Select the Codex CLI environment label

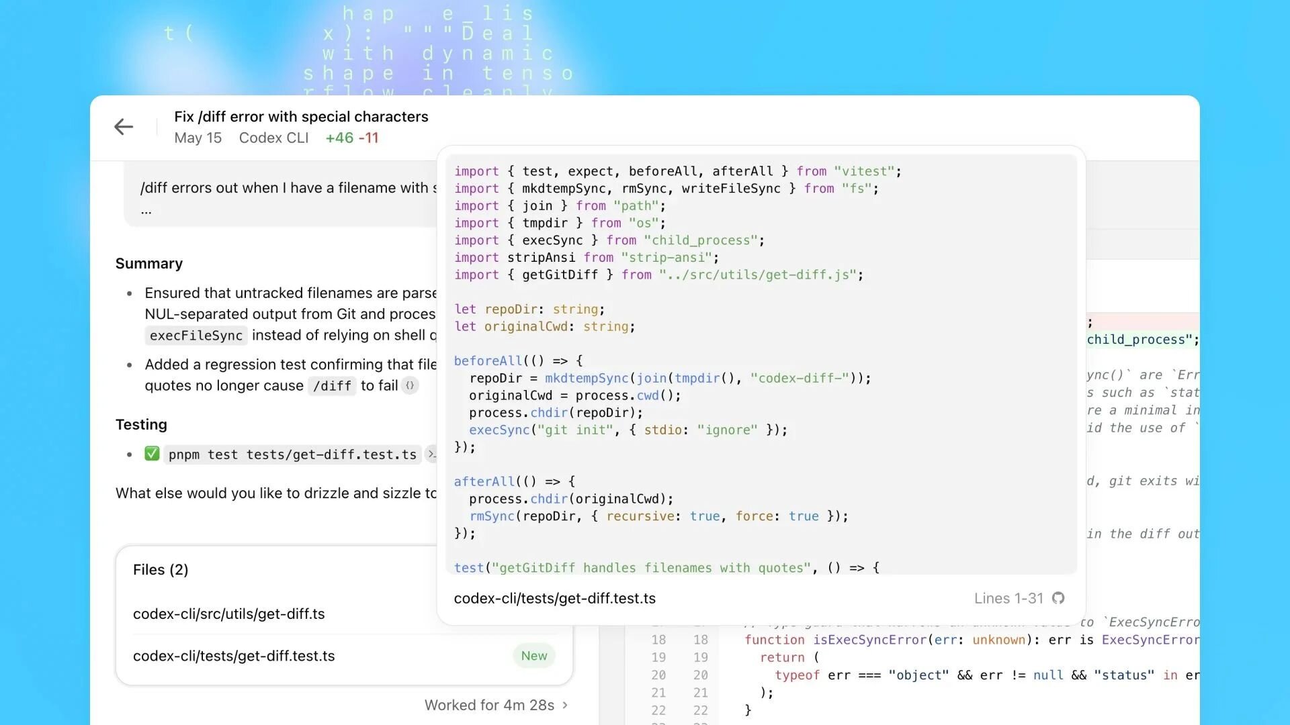[273, 138]
